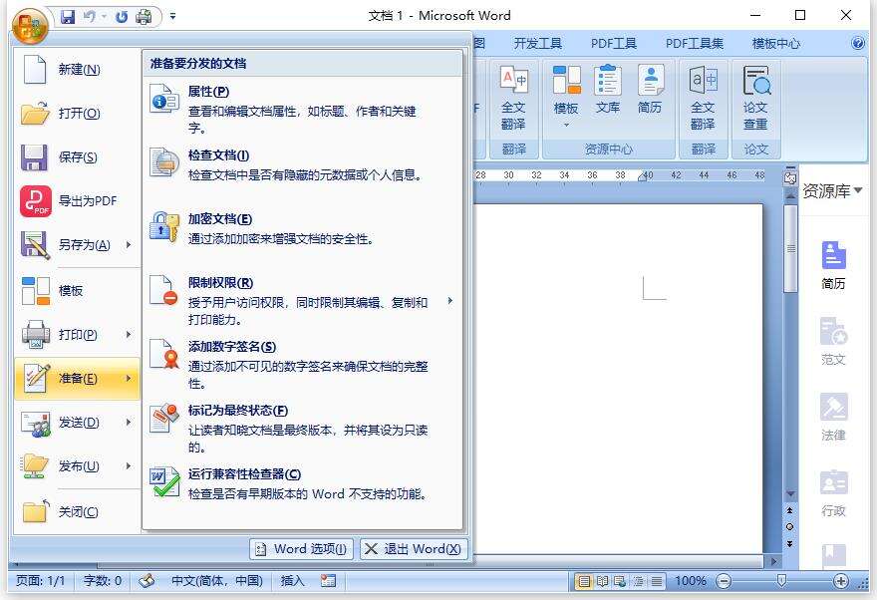
Task: Click the red 导出为PDF icon
Action: pos(35,201)
